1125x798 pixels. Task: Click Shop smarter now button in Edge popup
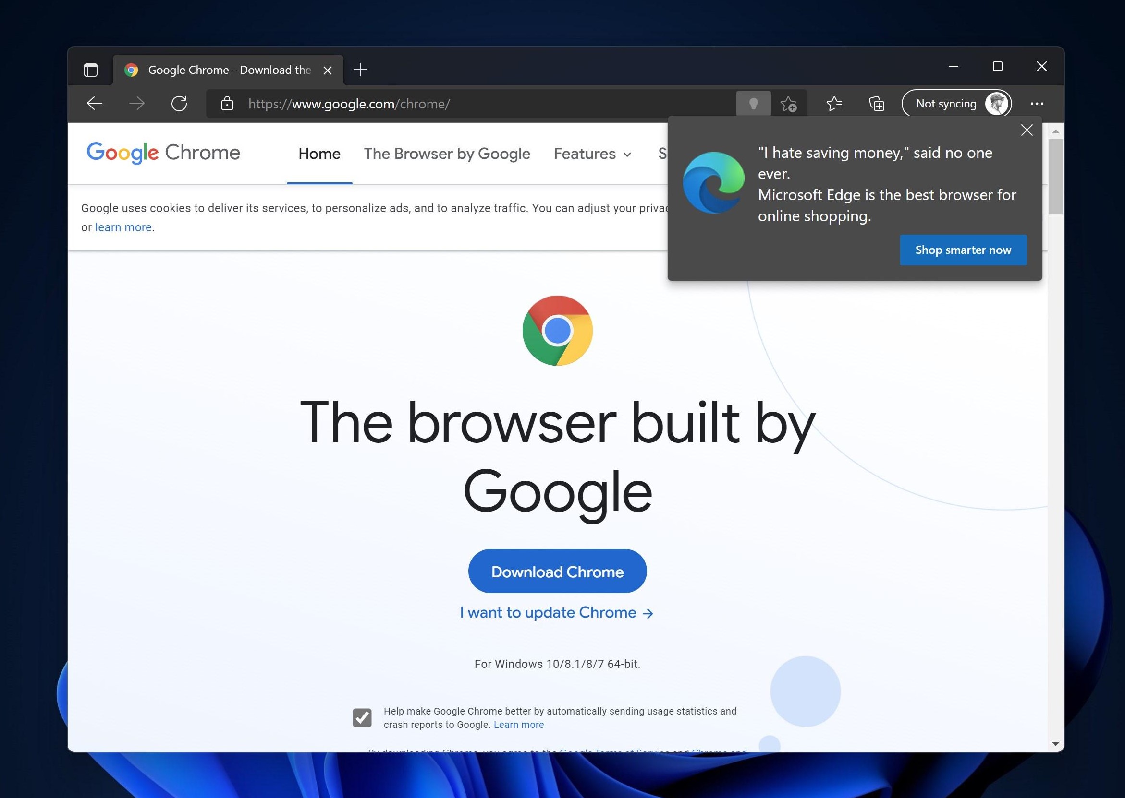963,250
